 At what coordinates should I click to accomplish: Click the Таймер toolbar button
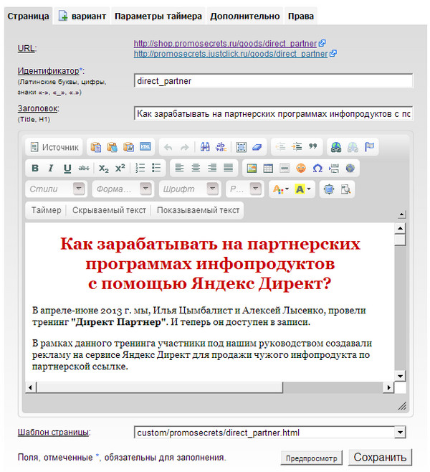pyautogui.click(x=47, y=210)
